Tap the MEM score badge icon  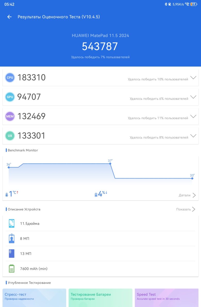(10, 116)
